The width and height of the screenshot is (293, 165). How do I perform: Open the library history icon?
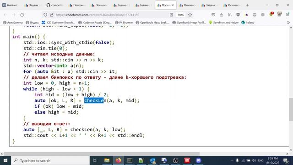[230, 15]
